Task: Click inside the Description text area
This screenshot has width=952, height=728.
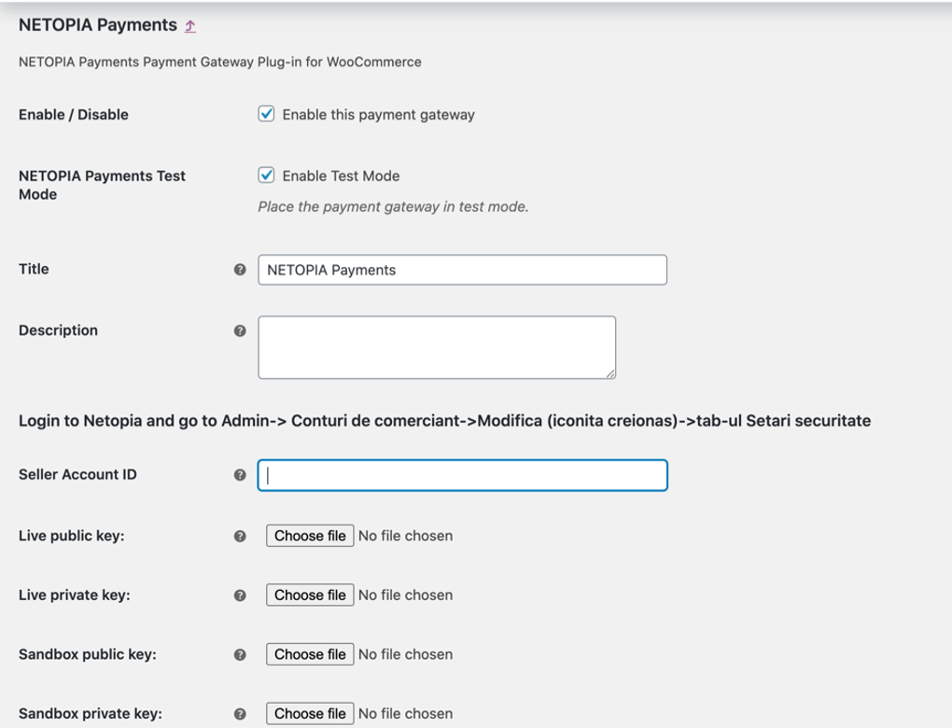Action: point(436,347)
